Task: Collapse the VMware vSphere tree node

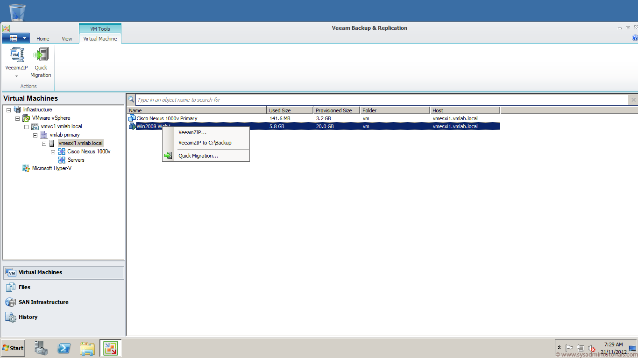Action: pos(17,118)
